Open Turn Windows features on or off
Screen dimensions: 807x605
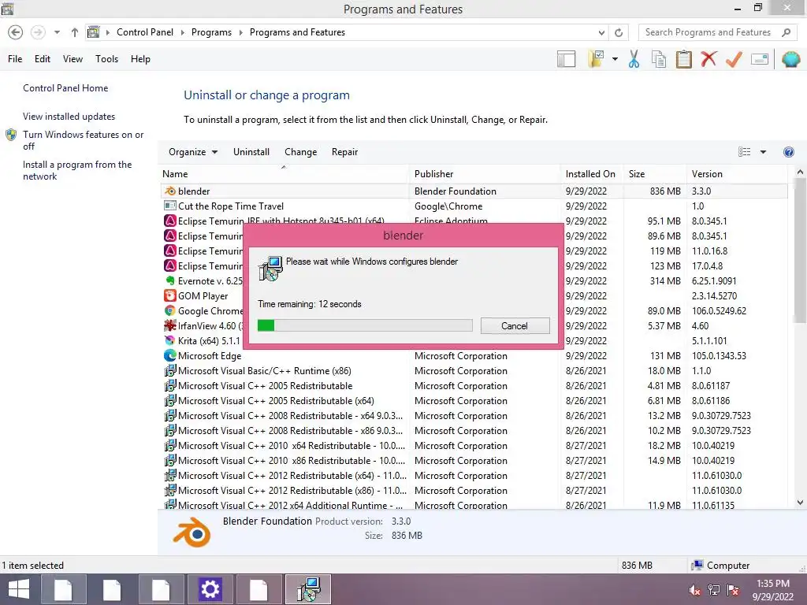pyautogui.click(x=83, y=140)
